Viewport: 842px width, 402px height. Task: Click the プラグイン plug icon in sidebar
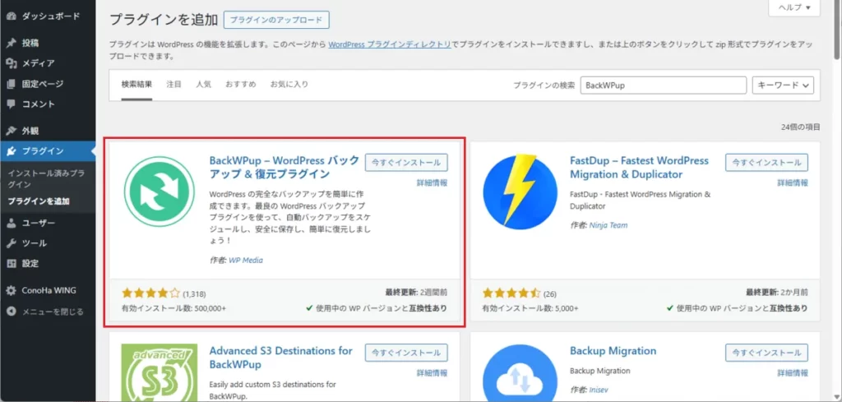pos(11,150)
